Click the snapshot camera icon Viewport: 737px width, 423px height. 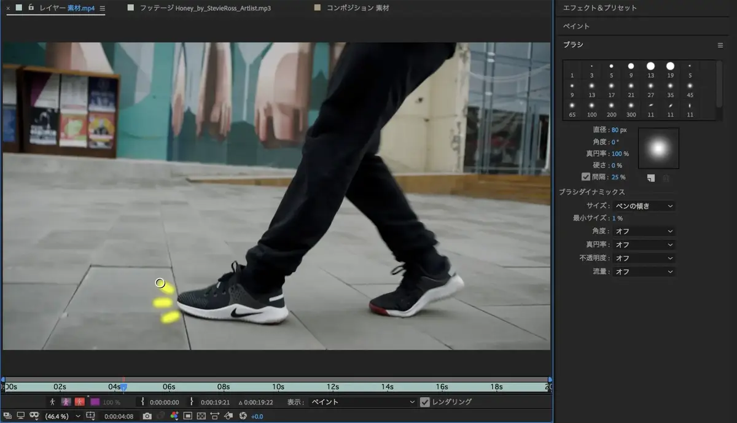tap(147, 416)
